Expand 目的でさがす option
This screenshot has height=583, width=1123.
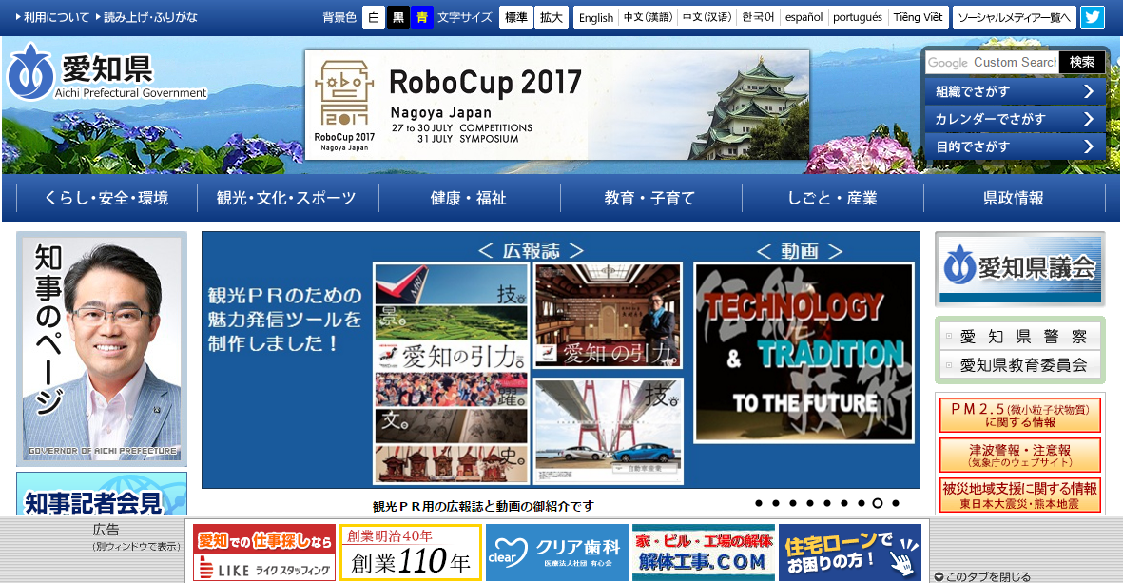(1015, 146)
